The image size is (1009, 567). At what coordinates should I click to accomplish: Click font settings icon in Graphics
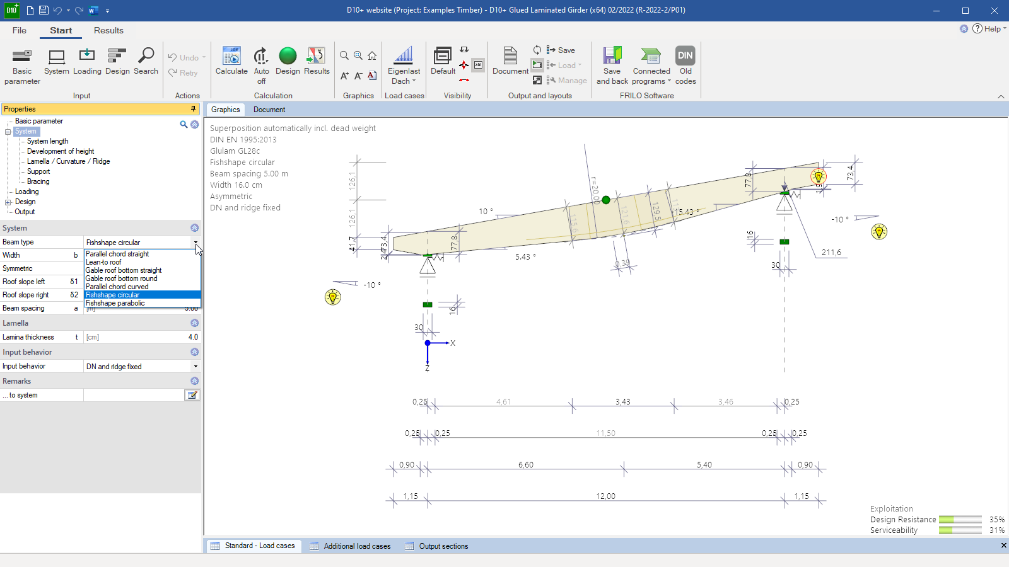pos(372,76)
